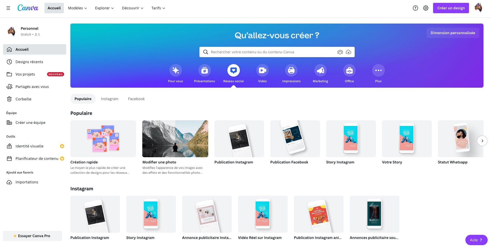Open Statut Whatsapp thumbnail
491x248 pixels.
pyautogui.click(x=460, y=139)
